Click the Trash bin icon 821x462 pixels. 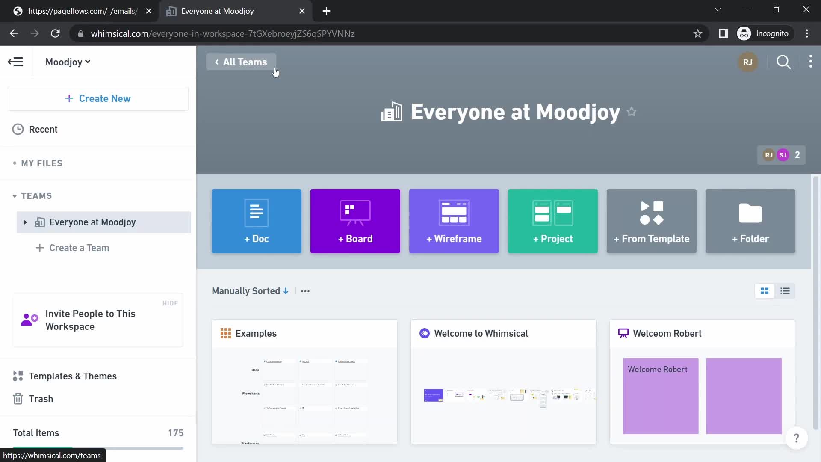click(18, 399)
